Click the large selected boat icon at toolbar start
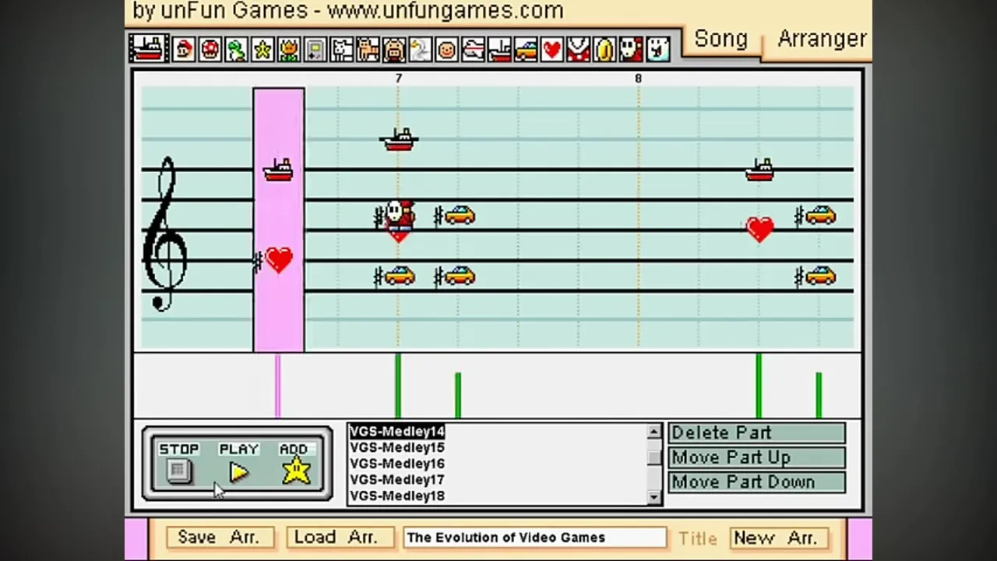Screen dimensions: 997x561 (x=148, y=48)
